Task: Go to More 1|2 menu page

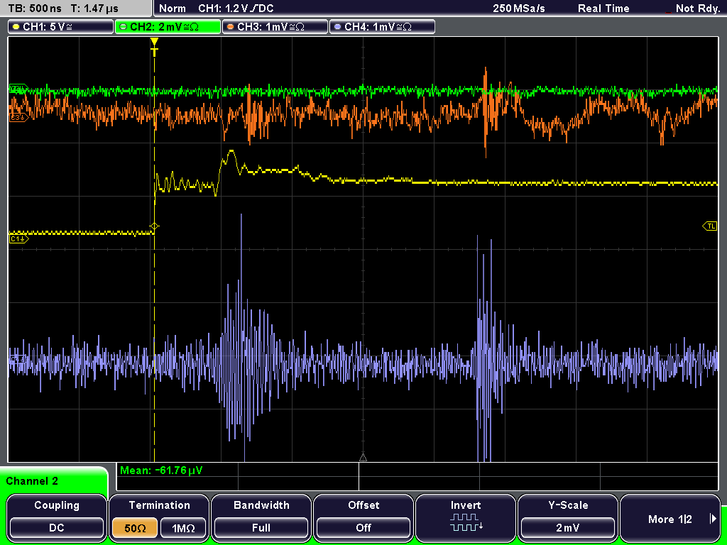Action: (x=670, y=517)
